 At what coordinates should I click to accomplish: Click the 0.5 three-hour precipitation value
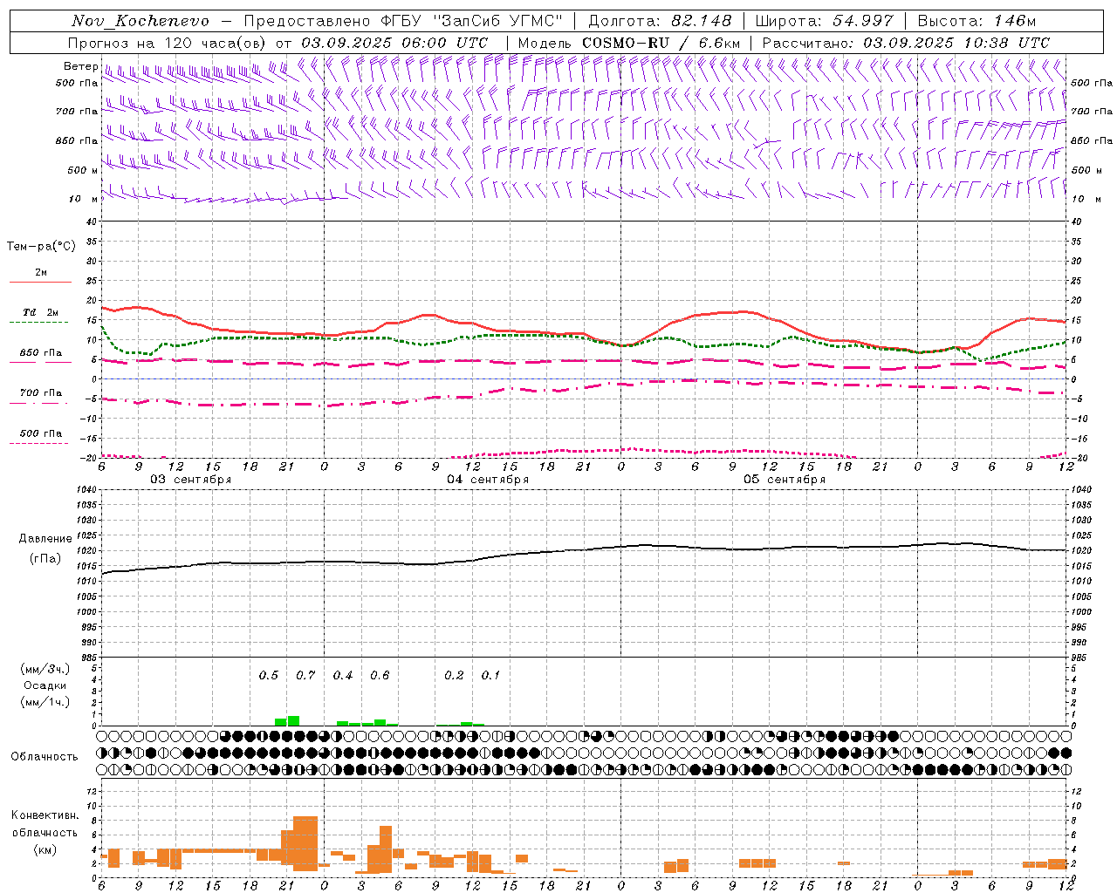[269, 676]
